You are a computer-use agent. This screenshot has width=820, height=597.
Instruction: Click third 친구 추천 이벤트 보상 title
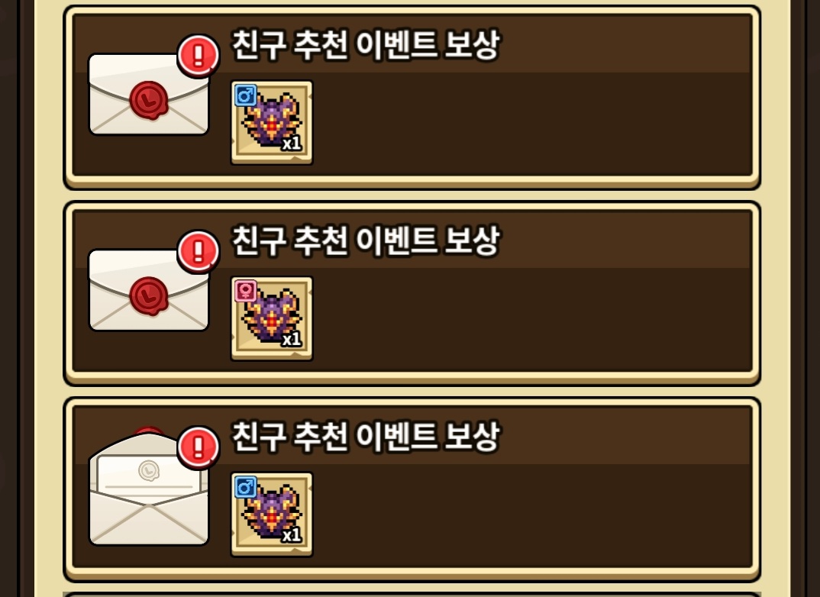[366, 437]
